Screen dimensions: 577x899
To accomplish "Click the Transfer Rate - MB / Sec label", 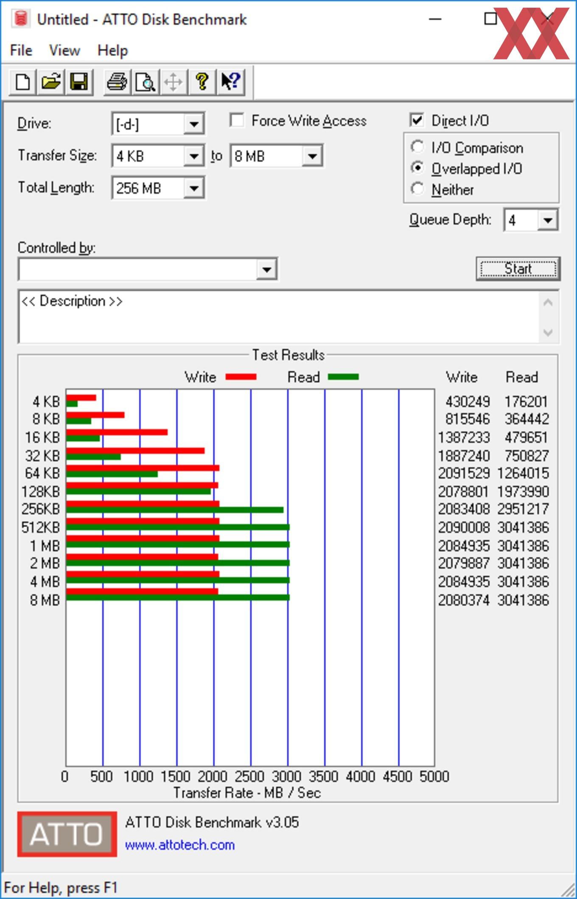I will click(247, 792).
